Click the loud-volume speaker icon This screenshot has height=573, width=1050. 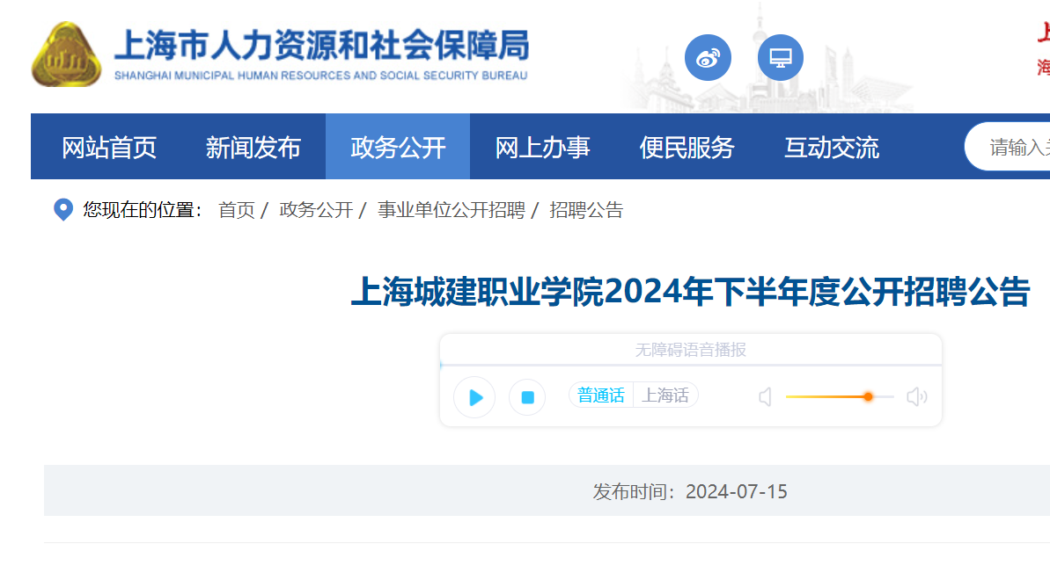pyautogui.click(x=917, y=397)
